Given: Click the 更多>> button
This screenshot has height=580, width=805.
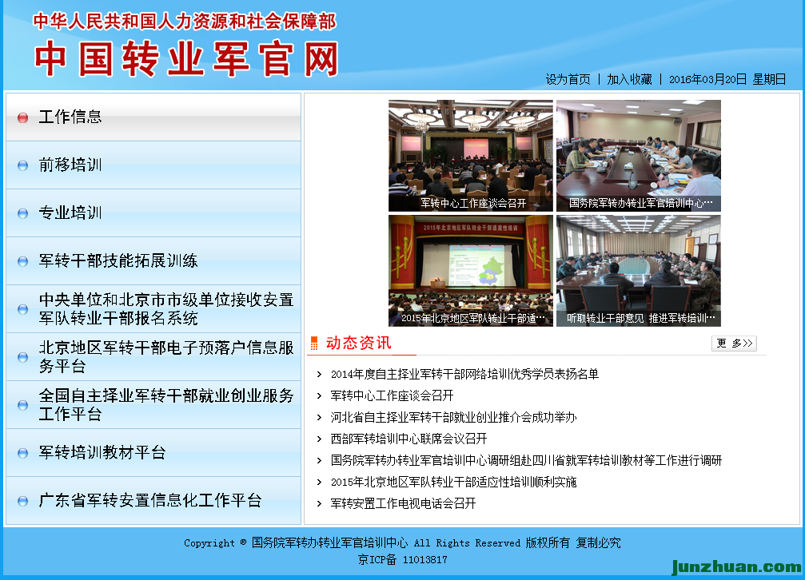Looking at the screenshot, I should (734, 344).
